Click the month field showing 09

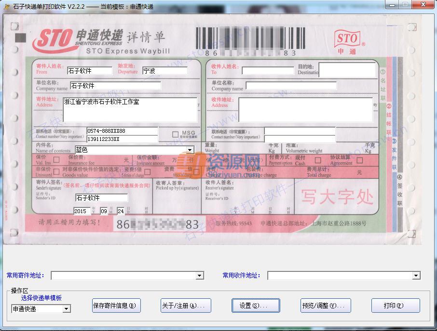104,211
